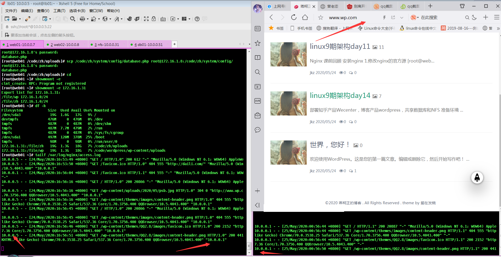The height and width of the screenshot is (257, 501).
Task: Open the 世界，您好！ post link
Action: 330,145
